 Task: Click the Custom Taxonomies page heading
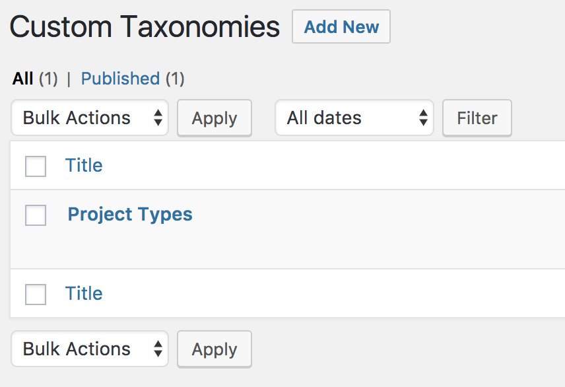145,26
